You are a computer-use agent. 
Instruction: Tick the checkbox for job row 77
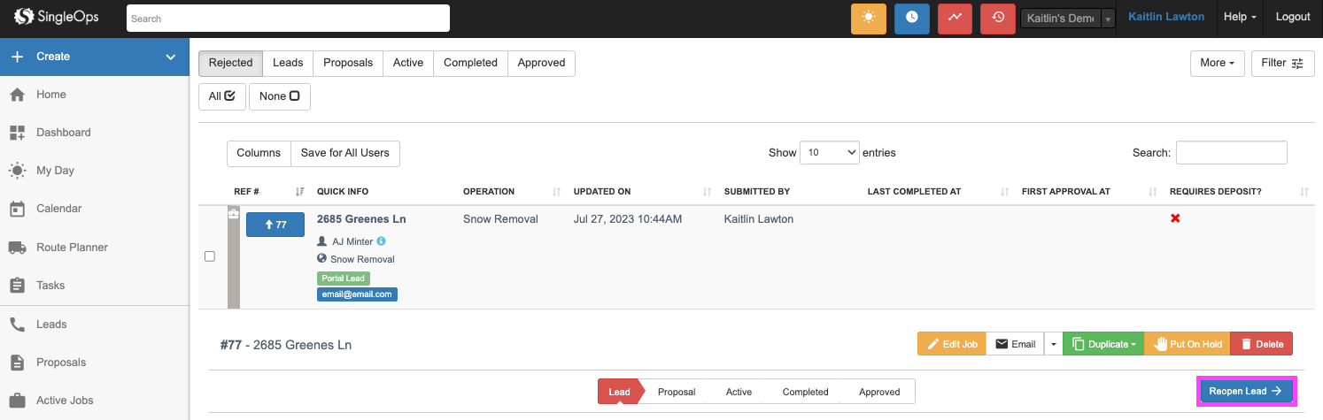point(210,256)
